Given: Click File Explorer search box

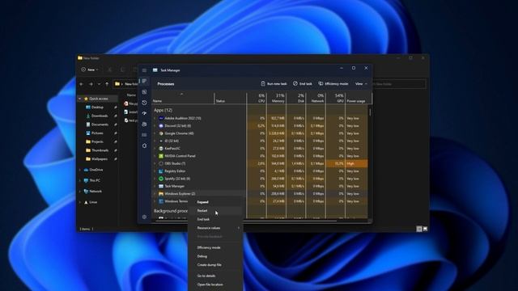Looking at the screenshot, I should pos(399,84).
